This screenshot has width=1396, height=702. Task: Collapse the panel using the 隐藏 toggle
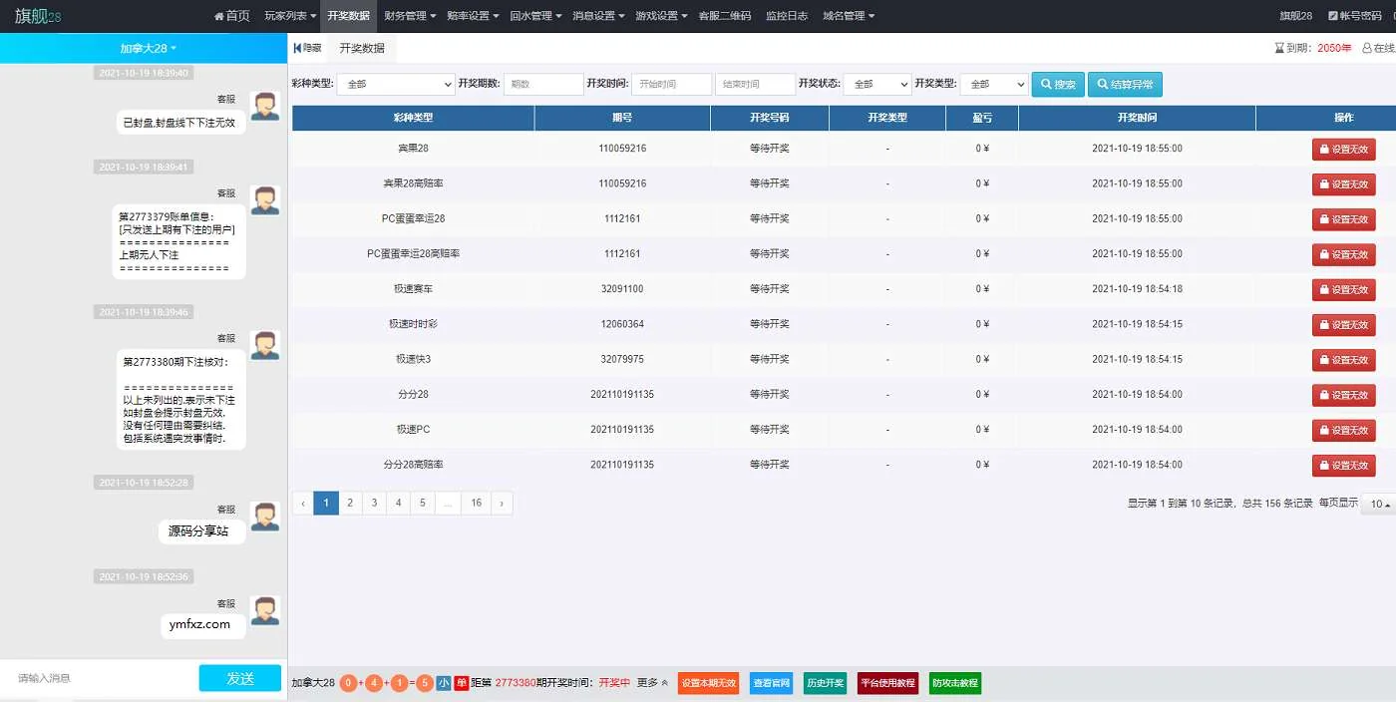[x=306, y=47]
